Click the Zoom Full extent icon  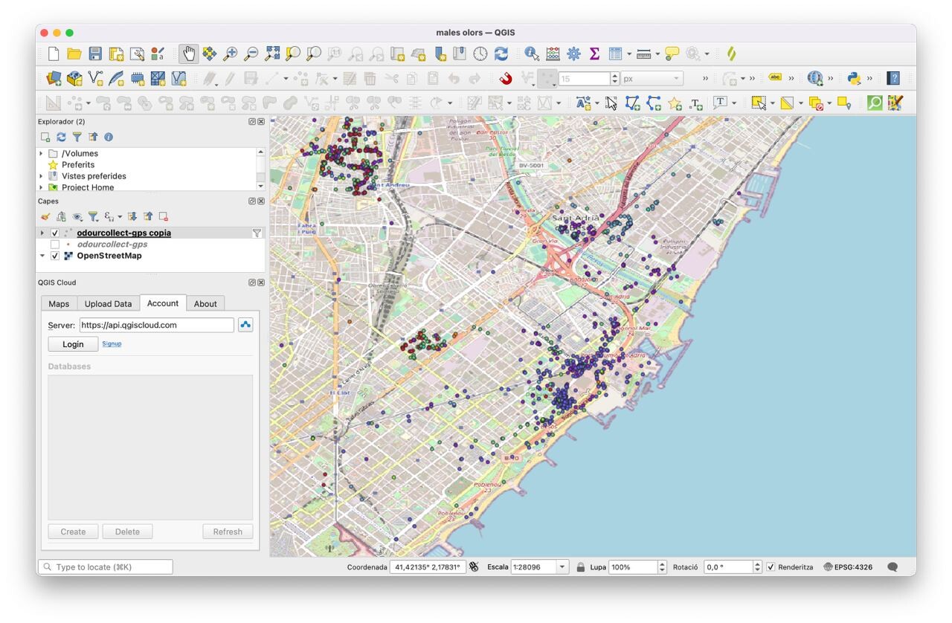272,54
